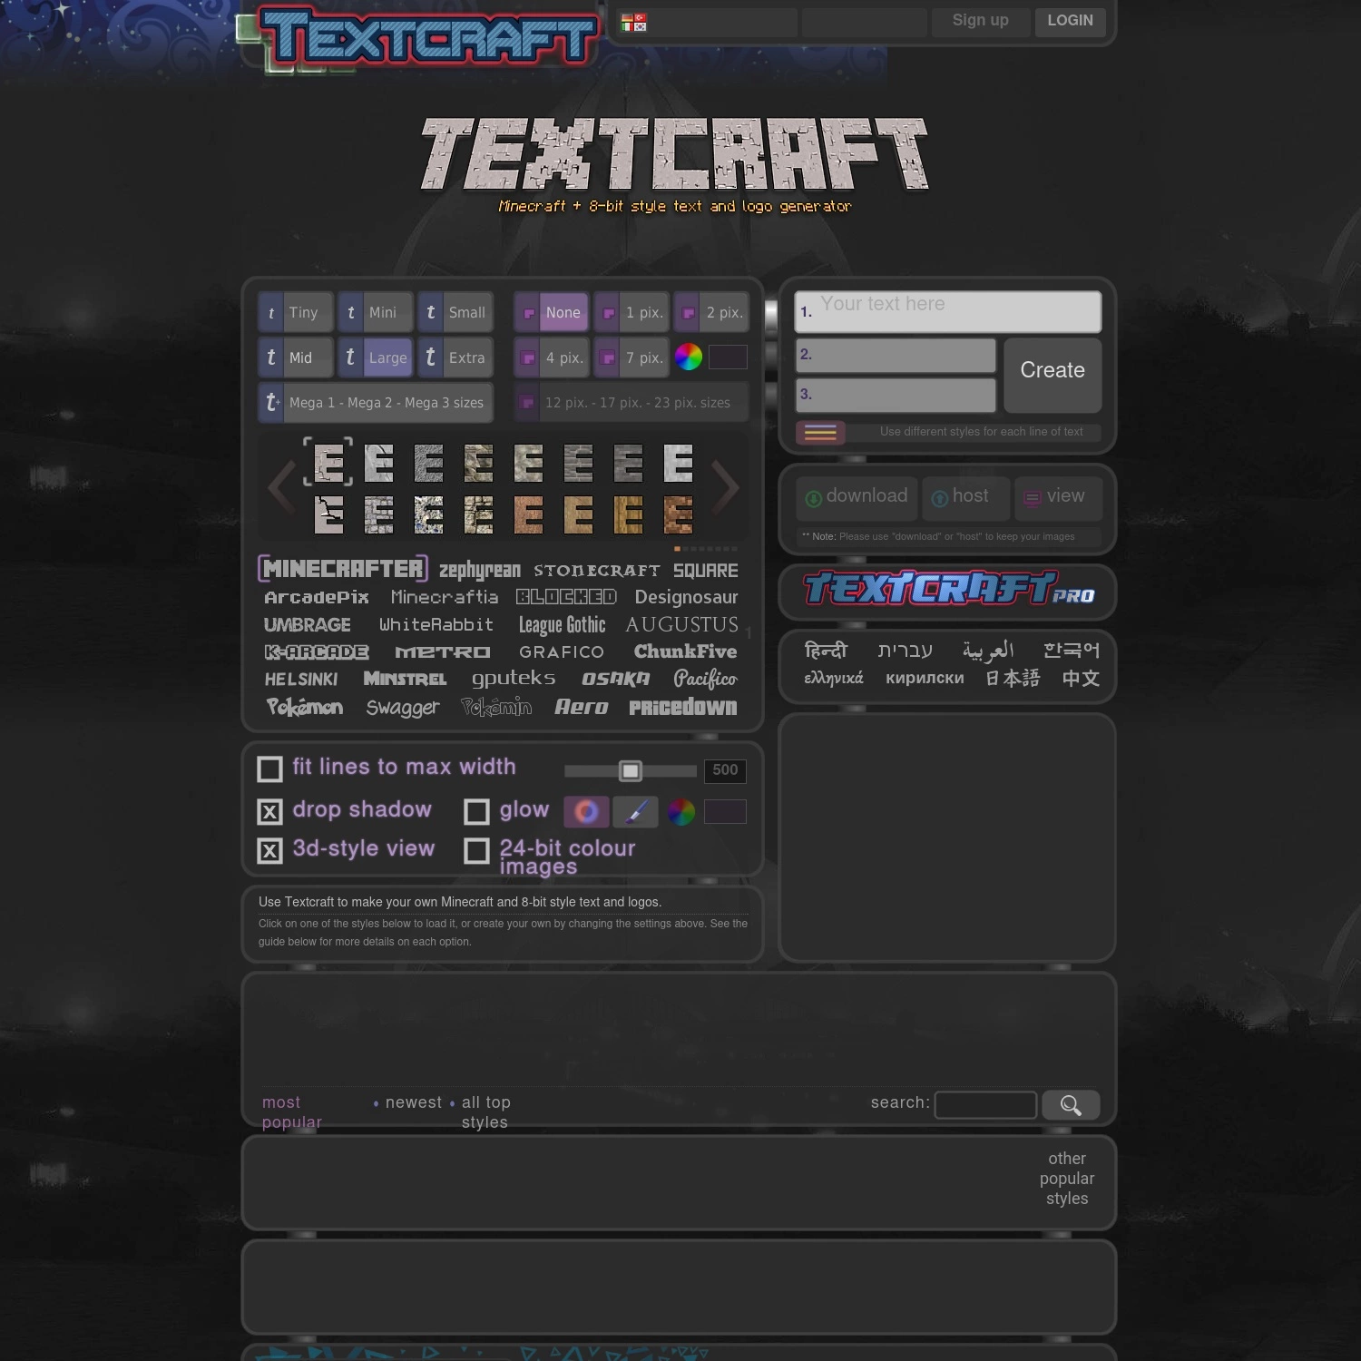1361x1361 pixels.
Task: Enable fit lines to max width
Action: (269, 769)
